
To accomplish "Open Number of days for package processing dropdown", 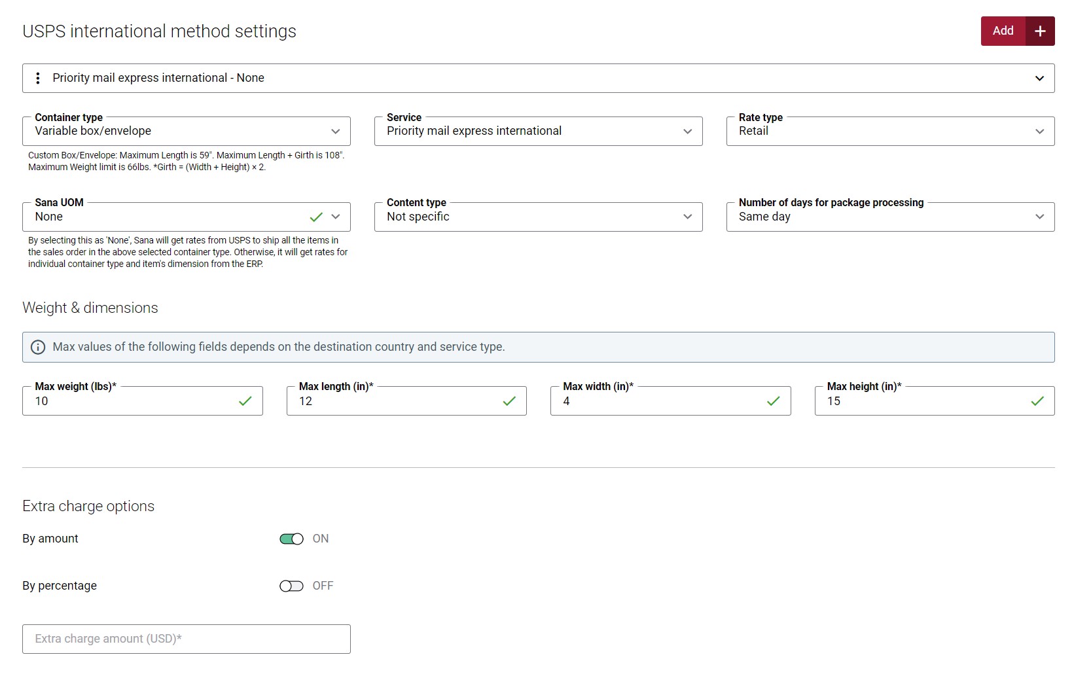I will click(891, 217).
